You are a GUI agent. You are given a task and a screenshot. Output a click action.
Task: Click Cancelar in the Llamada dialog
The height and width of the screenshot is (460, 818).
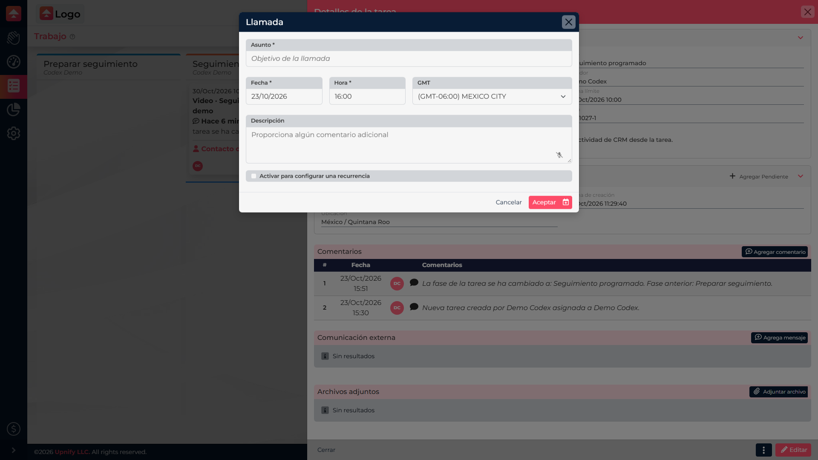pos(508,202)
